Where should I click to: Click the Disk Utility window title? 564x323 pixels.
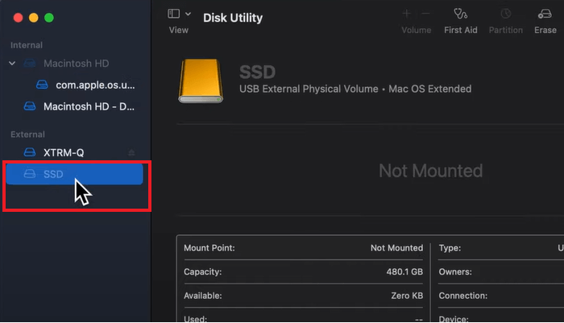pos(232,18)
